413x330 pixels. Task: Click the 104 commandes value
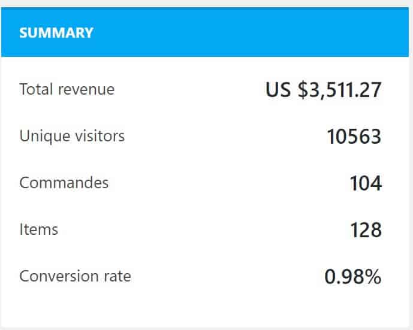point(366,183)
